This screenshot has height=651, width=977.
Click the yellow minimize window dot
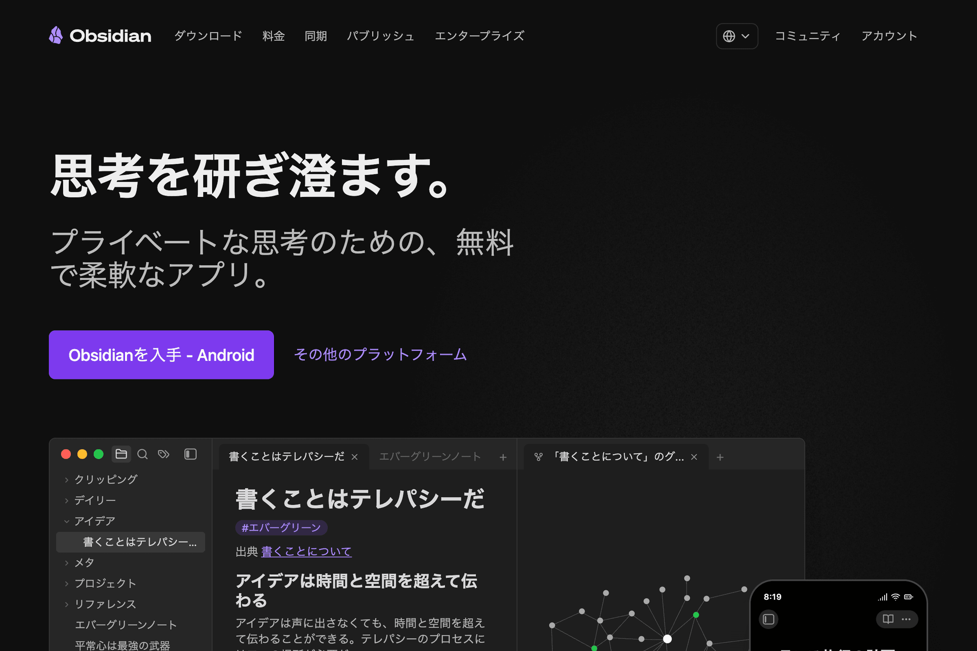pyautogui.click(x=82, y=454)
